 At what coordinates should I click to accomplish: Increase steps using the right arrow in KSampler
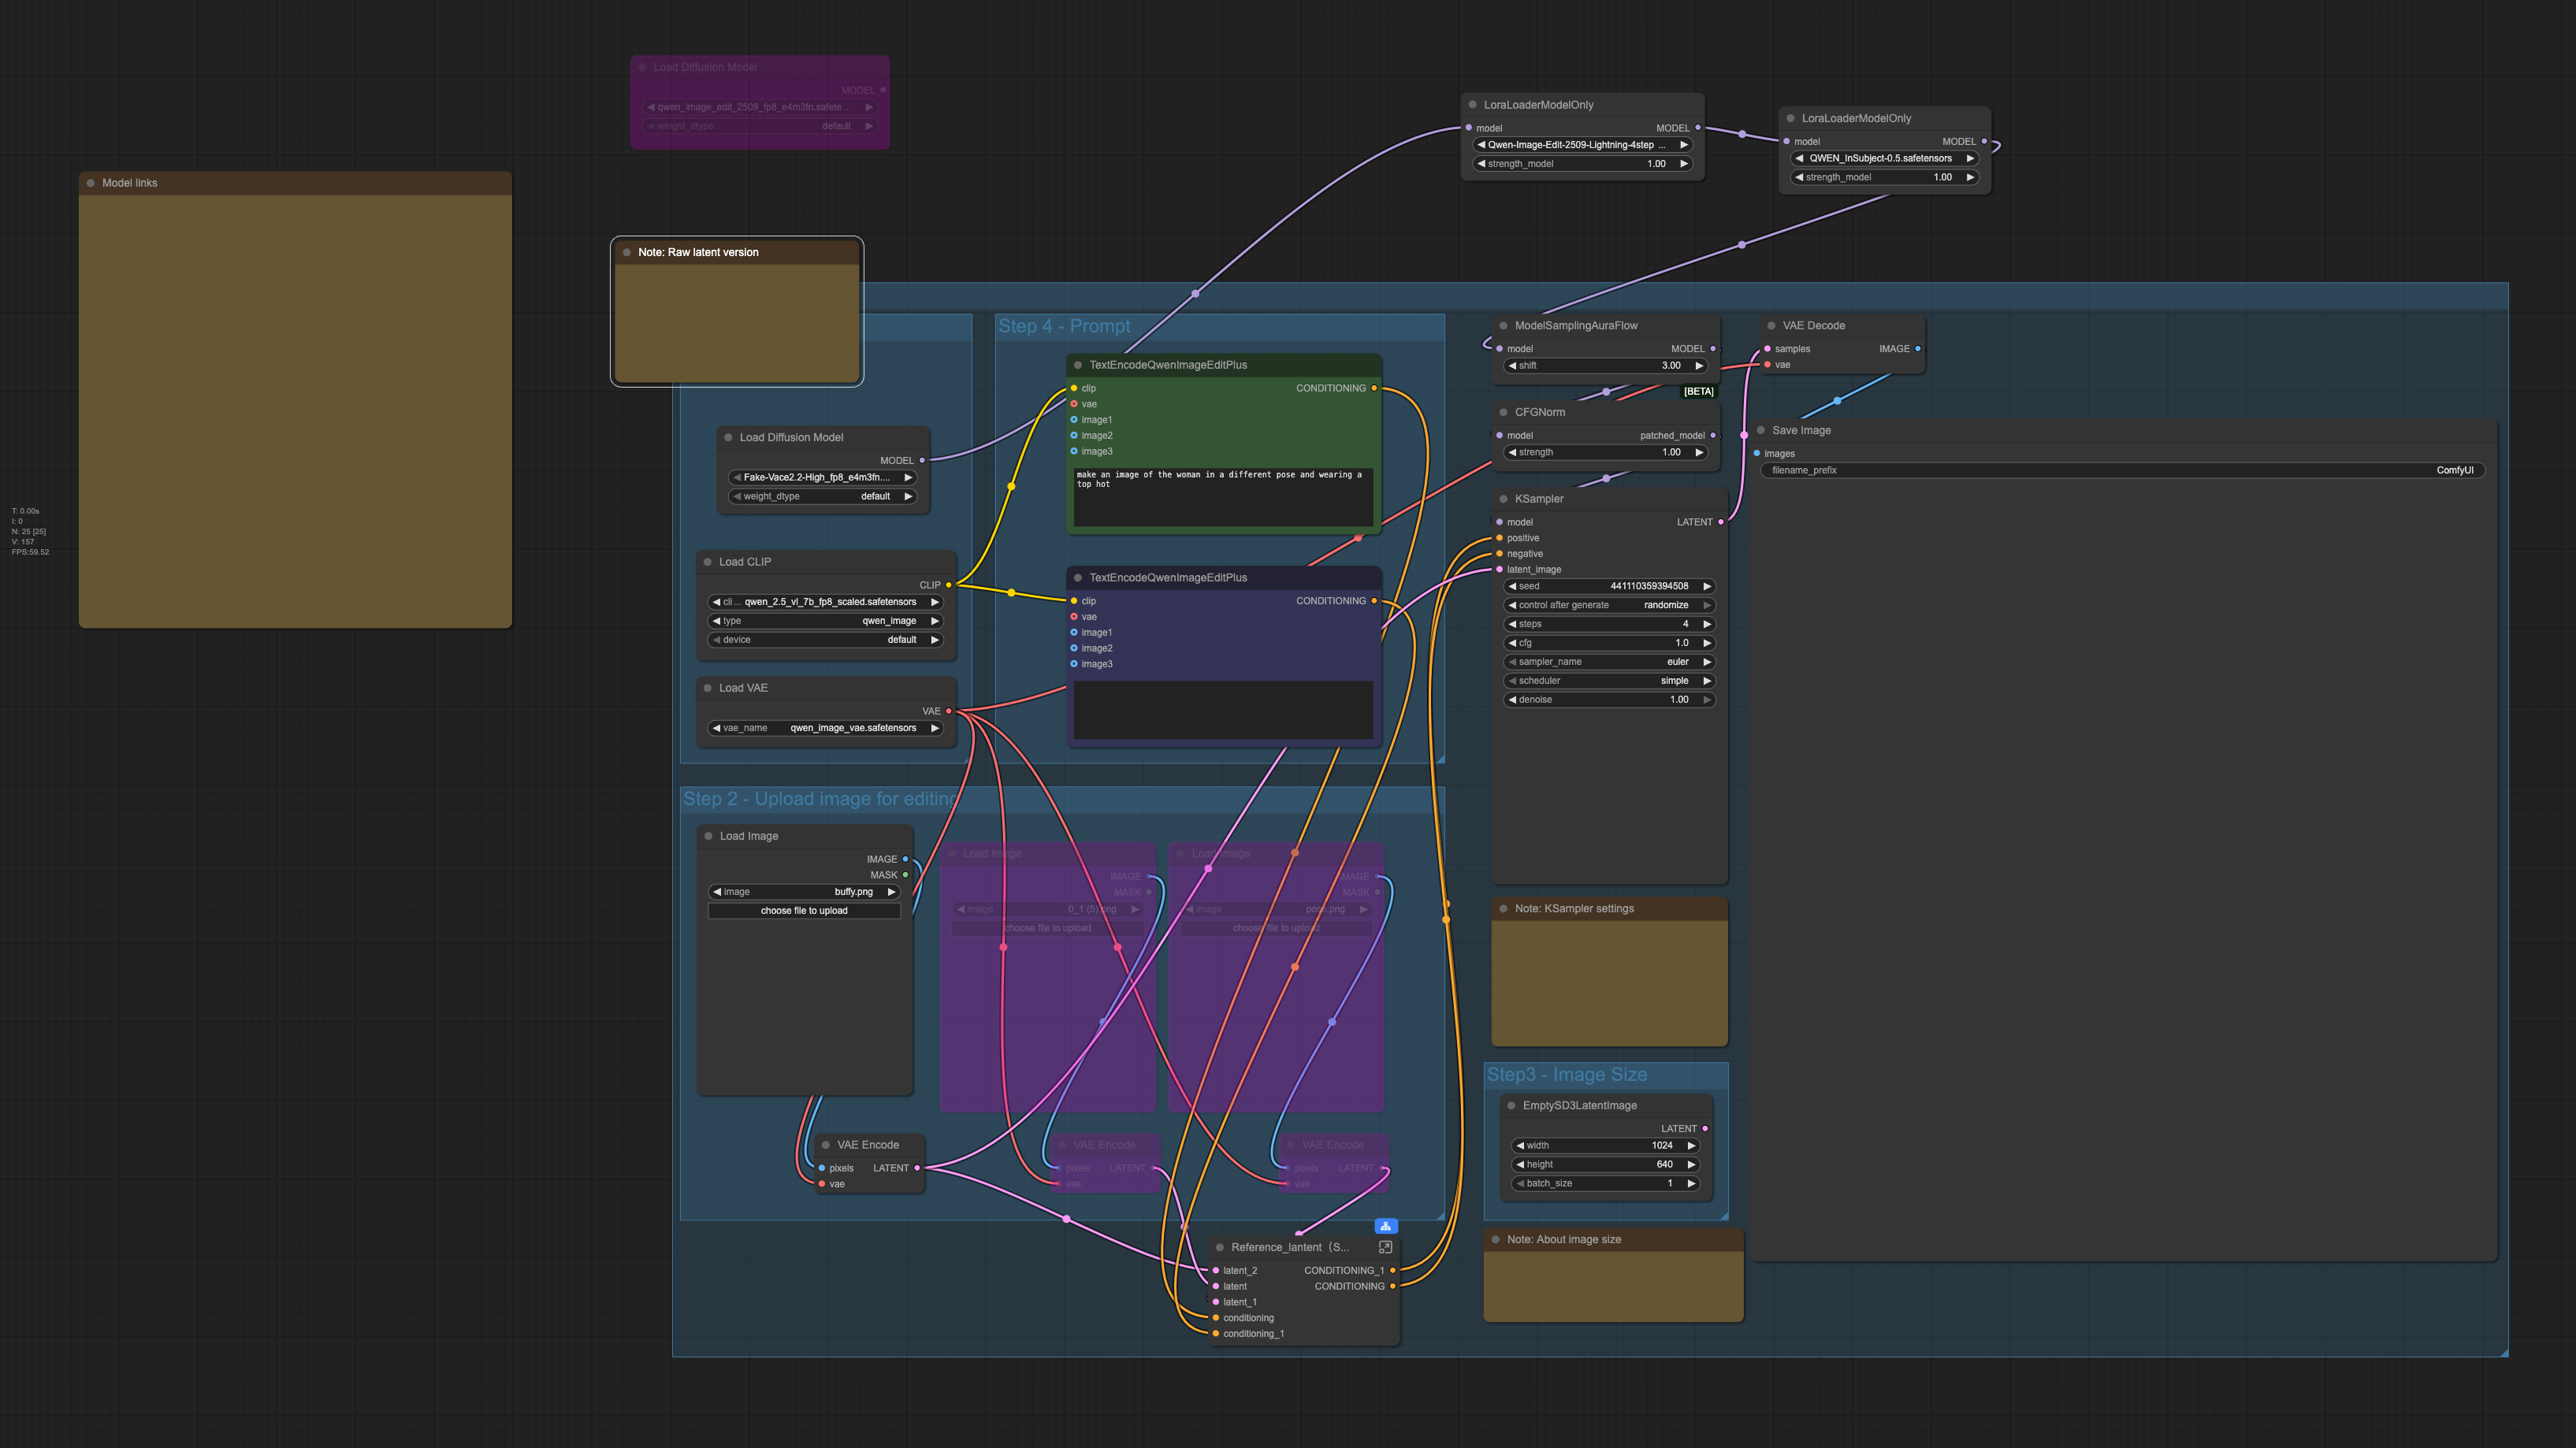click(x=1707, y=623)
